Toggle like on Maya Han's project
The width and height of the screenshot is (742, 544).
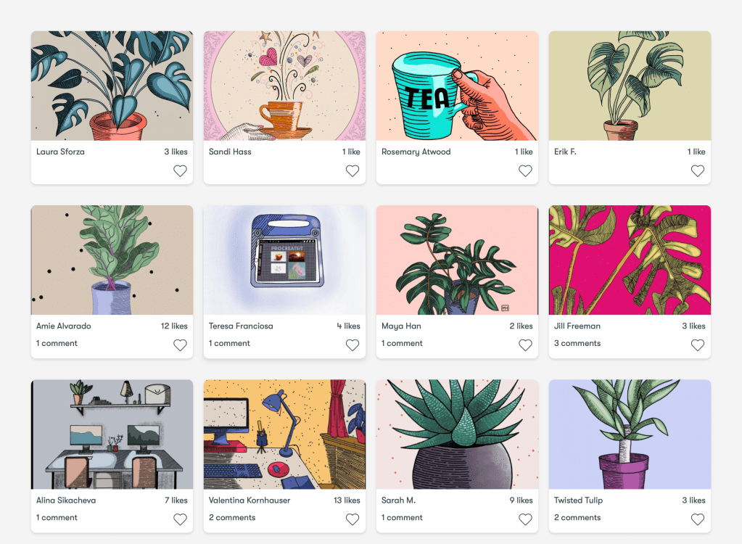[x=525, y=345]
